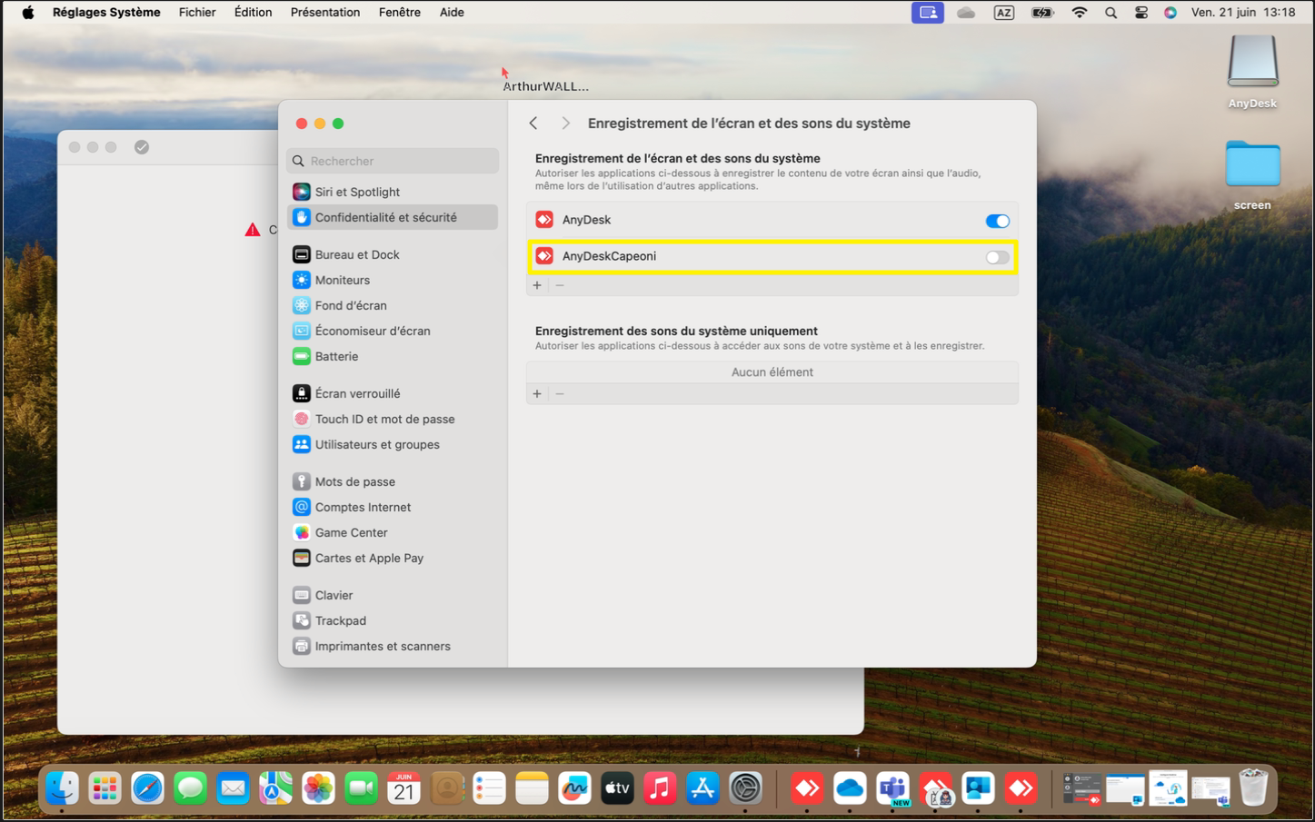Screen dimensions: 1315x822
Task: Open Spotlight search magnifier in menu bar
Action: point(1111,12)
